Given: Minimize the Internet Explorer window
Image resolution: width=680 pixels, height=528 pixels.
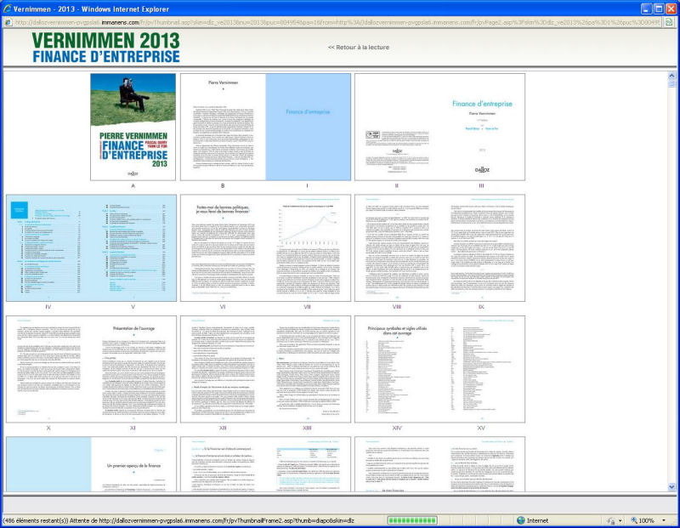Looking at the screenshot, I should [646, 9].
